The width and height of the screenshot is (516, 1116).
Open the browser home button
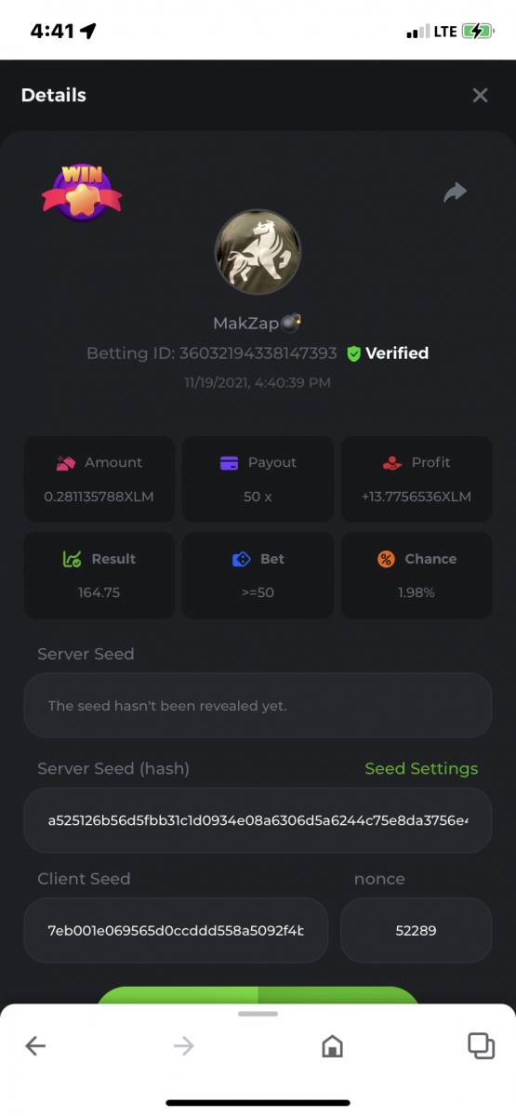pyautogui.click(x=332, y=1046)
